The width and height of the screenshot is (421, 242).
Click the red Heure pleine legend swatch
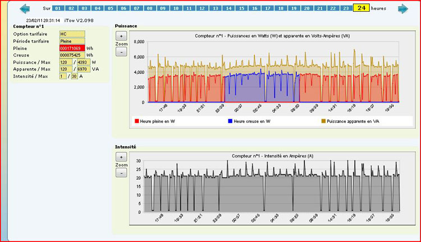136,121
